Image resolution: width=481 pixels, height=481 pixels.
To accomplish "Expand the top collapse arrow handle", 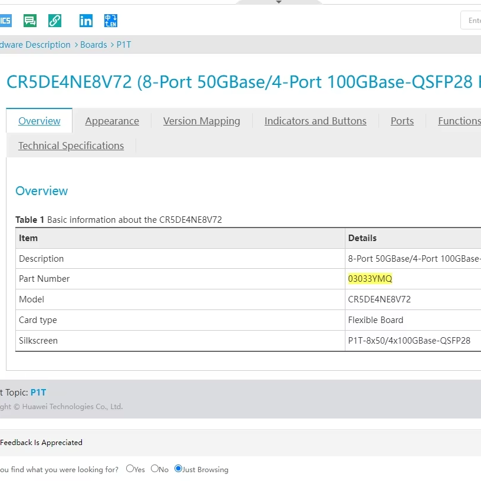I will 279,2.
